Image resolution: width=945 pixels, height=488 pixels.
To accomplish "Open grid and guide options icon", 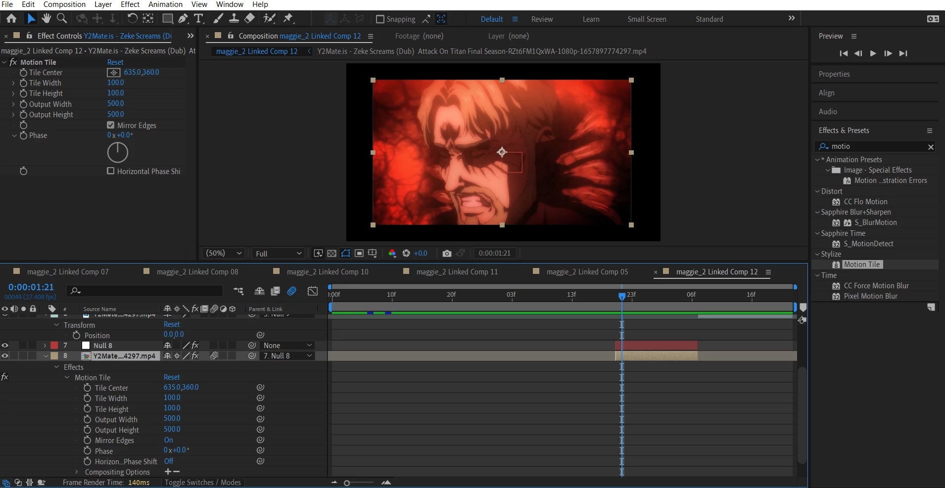I will (x=373, y=253).
